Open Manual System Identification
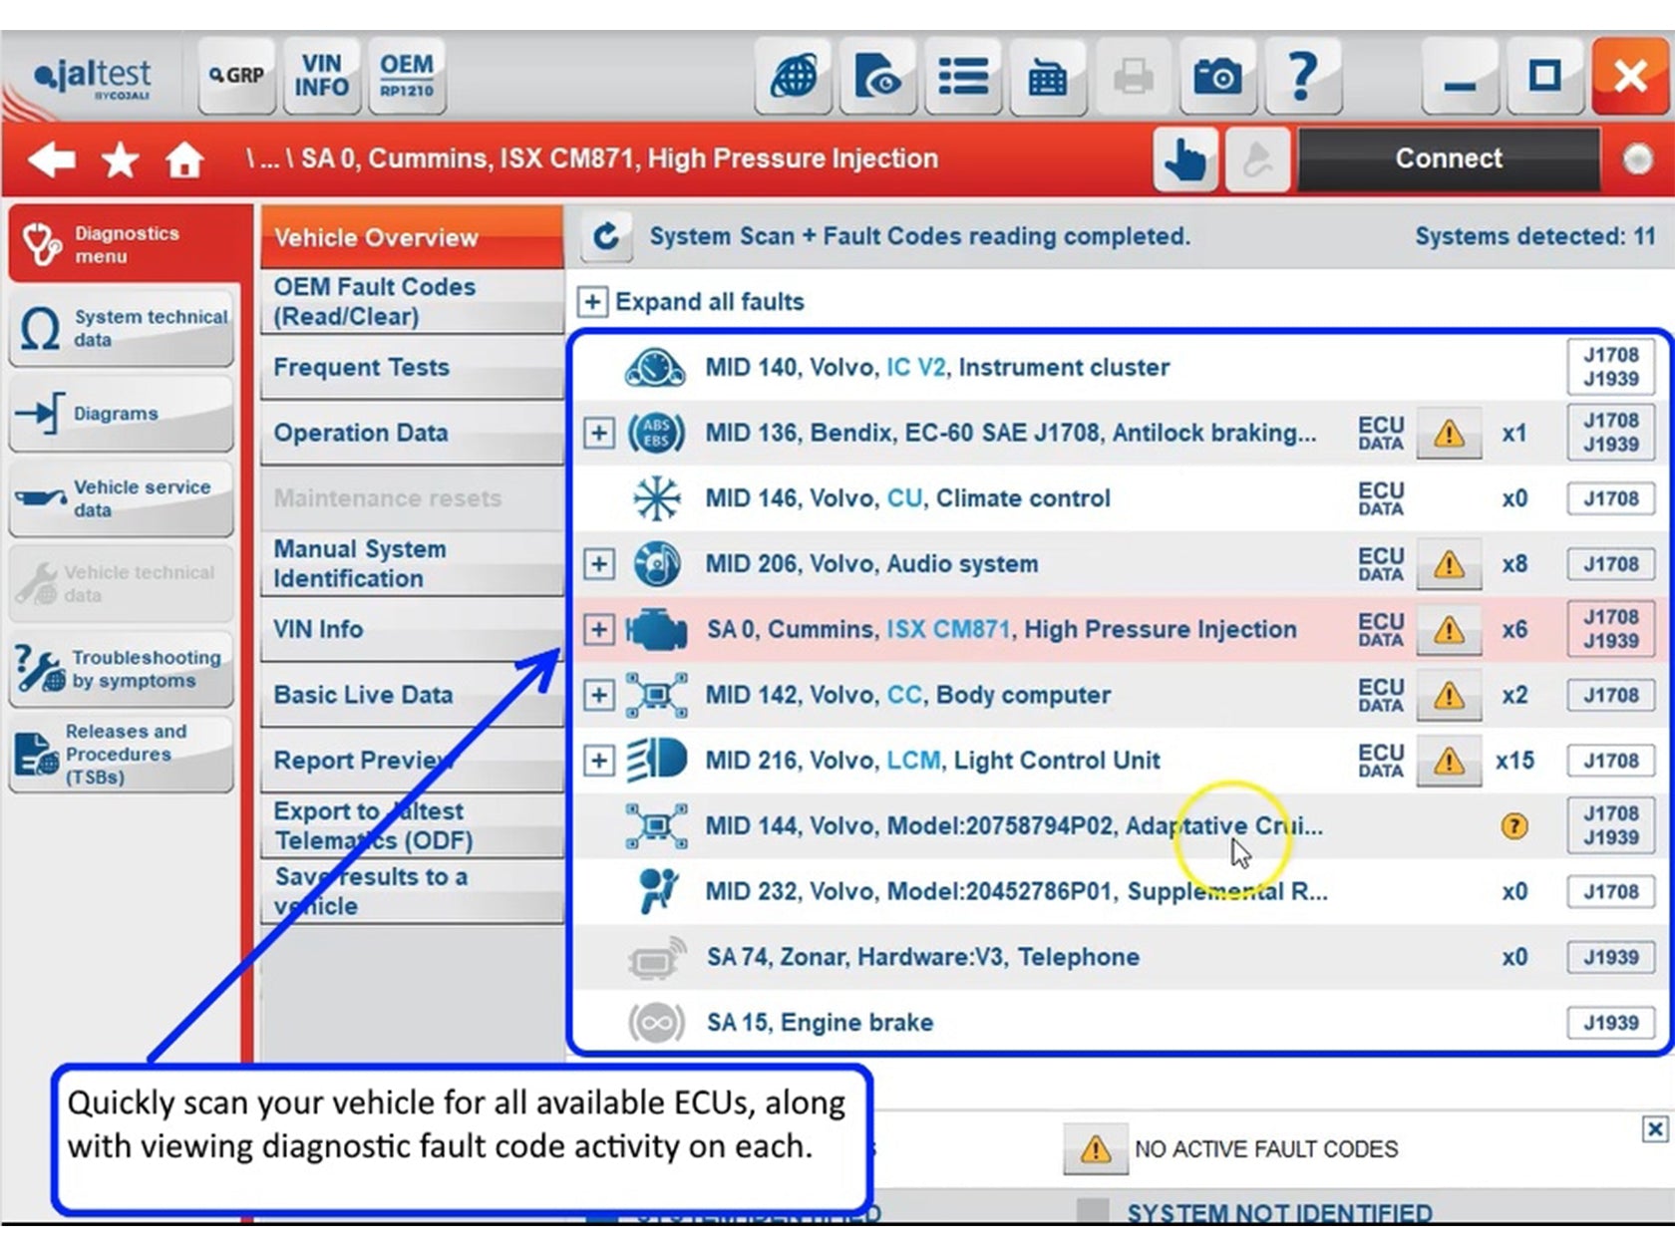Image resolution: width=1675 pixels, height=1256 pixels. [x=412, y=563]
